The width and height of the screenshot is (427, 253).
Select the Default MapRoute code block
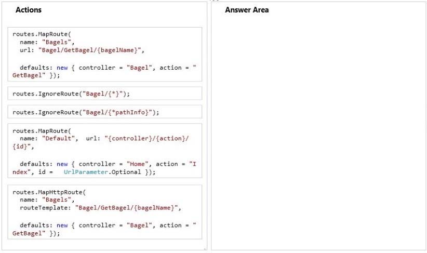105,151
